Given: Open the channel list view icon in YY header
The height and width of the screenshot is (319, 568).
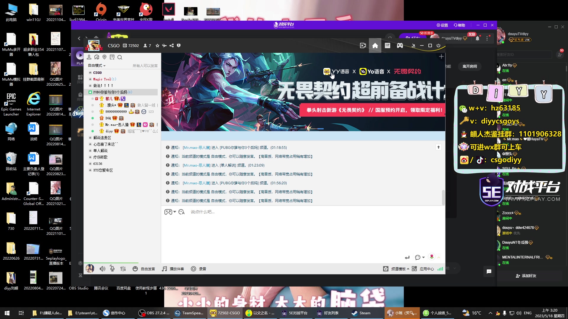Looking at the screenshot, I should [x=388, y=45].
